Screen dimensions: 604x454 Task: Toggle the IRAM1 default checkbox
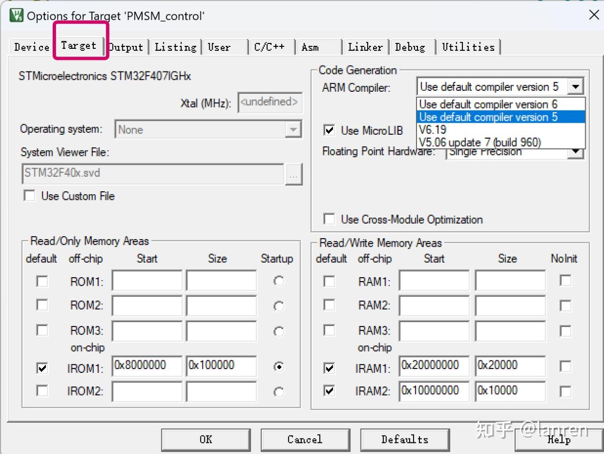pos(329,368)
